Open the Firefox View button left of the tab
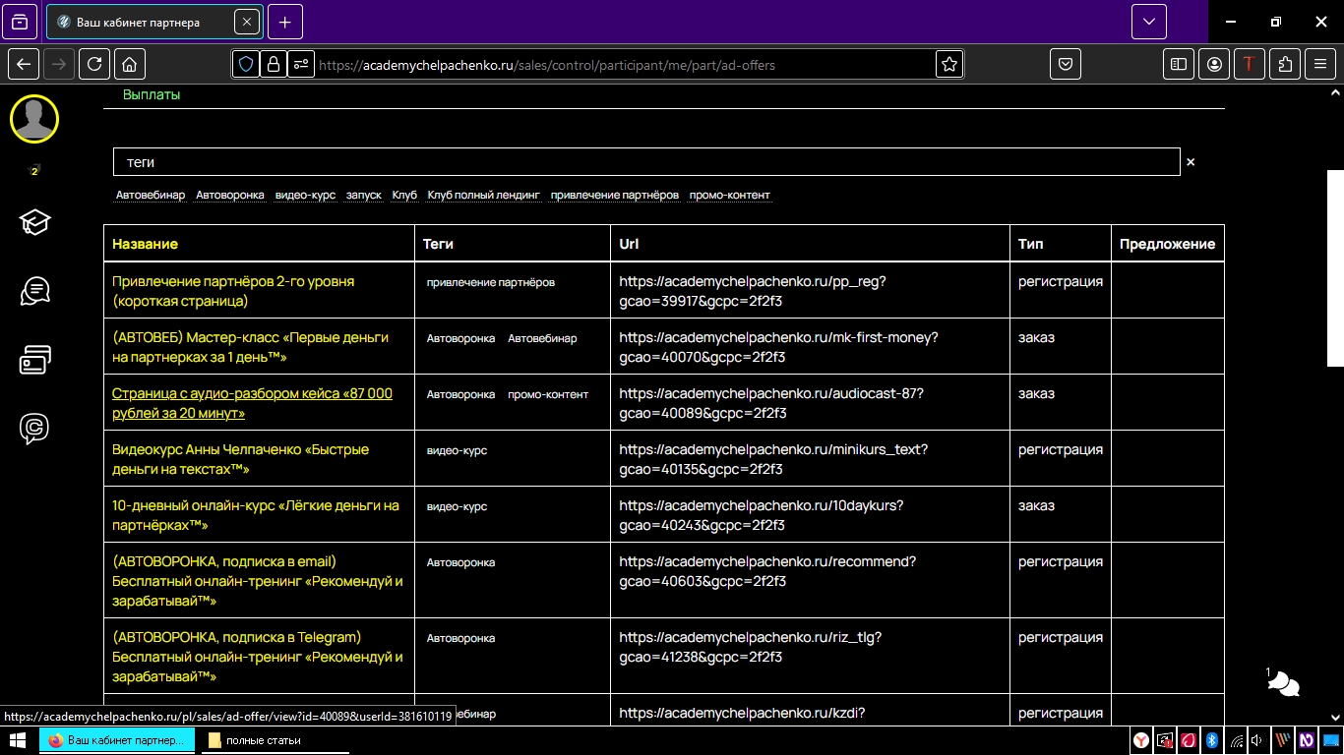The width and height of the screenshot is (1344, 755). [x=21, y=22]
